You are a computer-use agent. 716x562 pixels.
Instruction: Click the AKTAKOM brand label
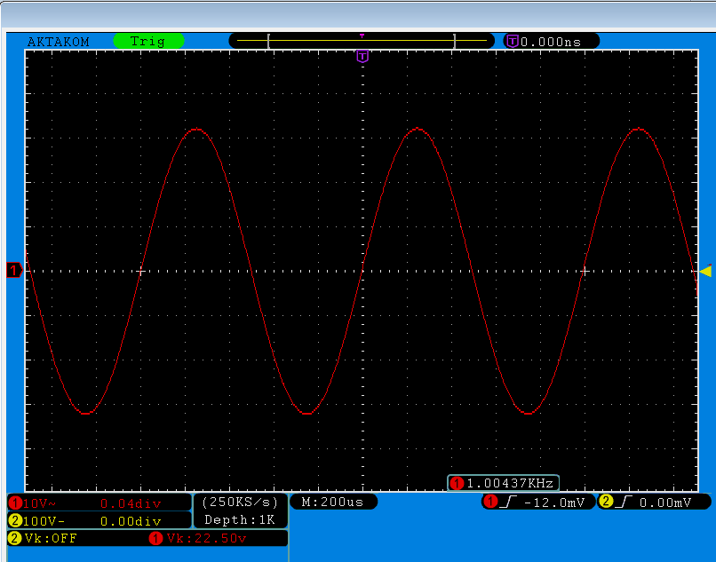59,41
